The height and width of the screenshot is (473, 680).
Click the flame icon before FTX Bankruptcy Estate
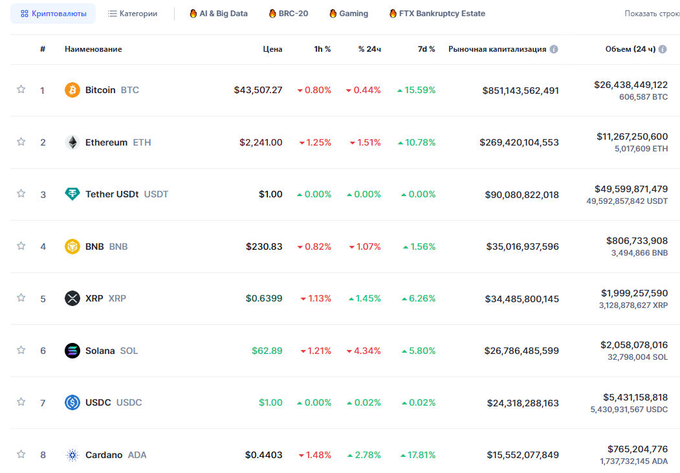click(x=393, y=14)
